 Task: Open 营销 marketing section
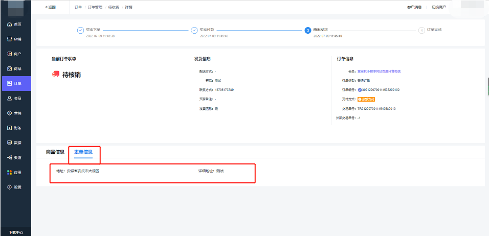pos(15,113)
